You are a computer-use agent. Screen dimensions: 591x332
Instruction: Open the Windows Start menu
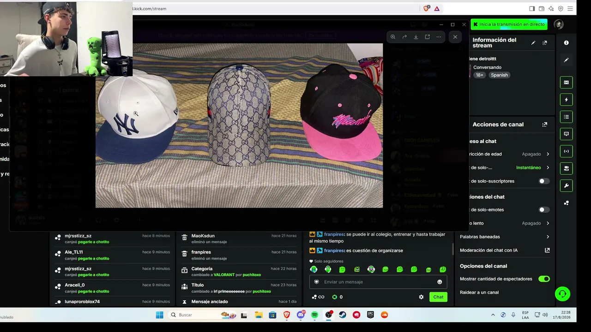159,315
